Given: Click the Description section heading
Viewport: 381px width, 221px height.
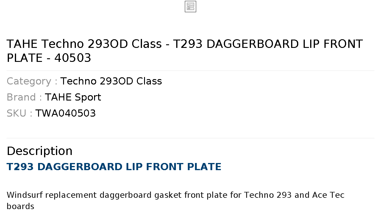Looking at the screenshot, I should pos(40,151).
